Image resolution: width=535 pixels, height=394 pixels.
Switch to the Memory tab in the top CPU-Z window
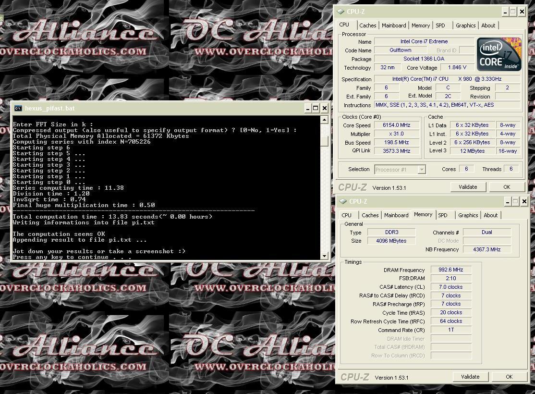point(420,25)
